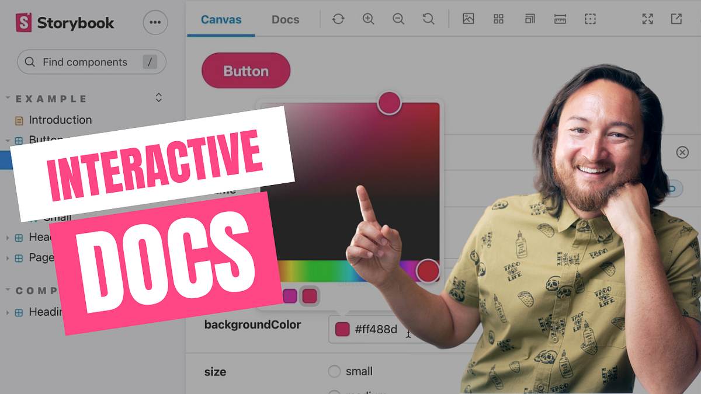Click the zoom out icon
The image size is (701, 394).
[398, 19]
